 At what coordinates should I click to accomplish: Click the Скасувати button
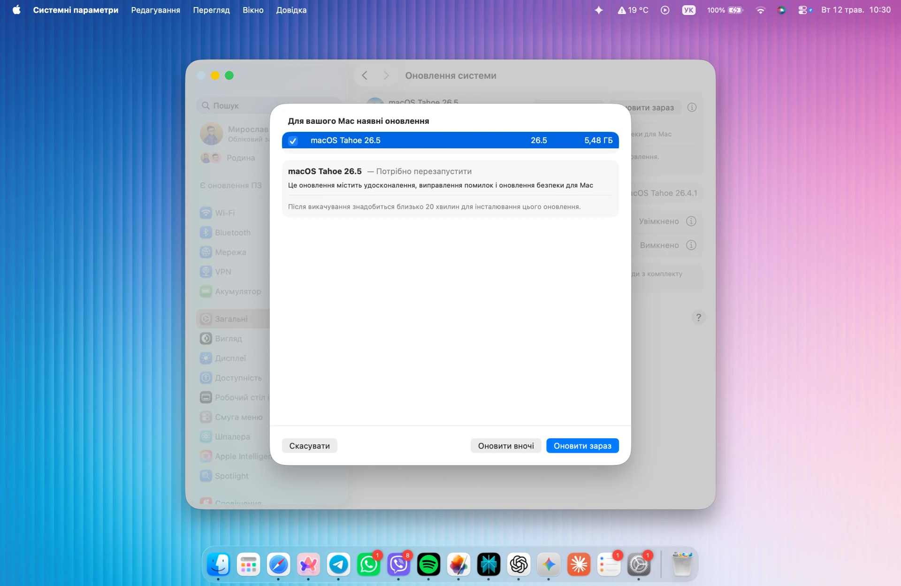(309, 446)
